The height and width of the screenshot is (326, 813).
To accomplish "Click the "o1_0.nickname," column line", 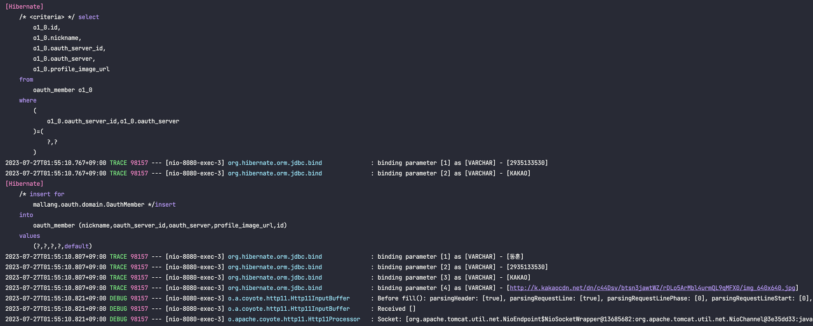I will point(57,38).
